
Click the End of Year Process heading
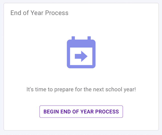point(39,13)
